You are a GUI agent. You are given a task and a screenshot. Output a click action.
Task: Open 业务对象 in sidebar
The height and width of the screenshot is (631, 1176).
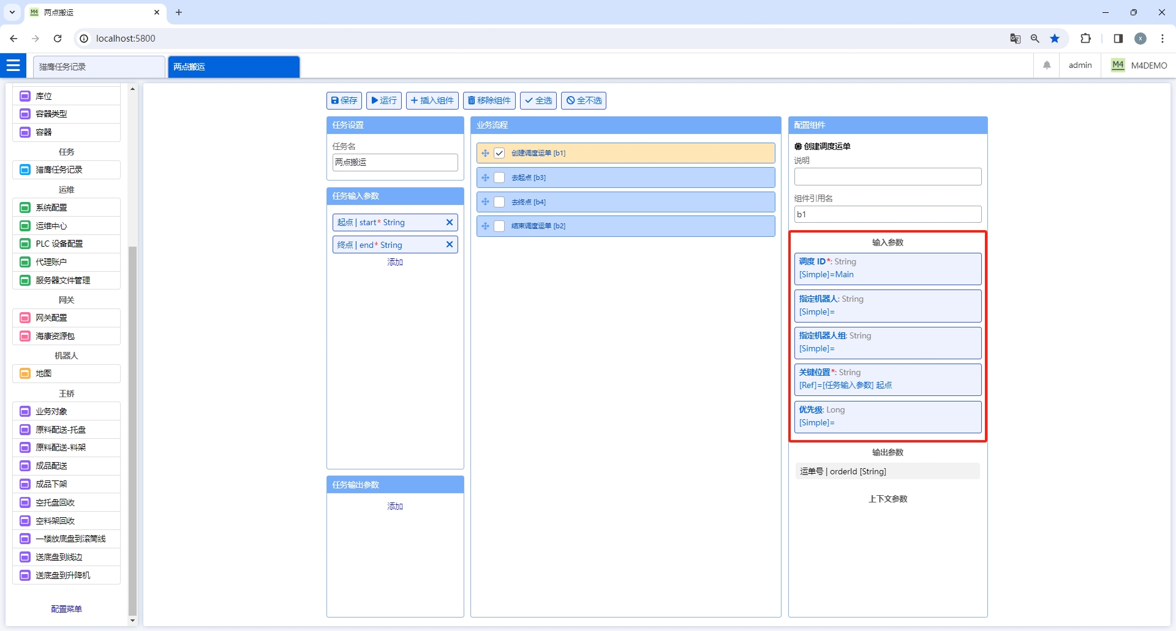66,411
